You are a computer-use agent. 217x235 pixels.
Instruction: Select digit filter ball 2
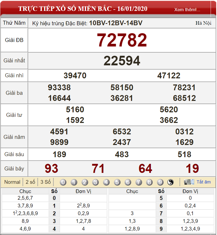85,182
